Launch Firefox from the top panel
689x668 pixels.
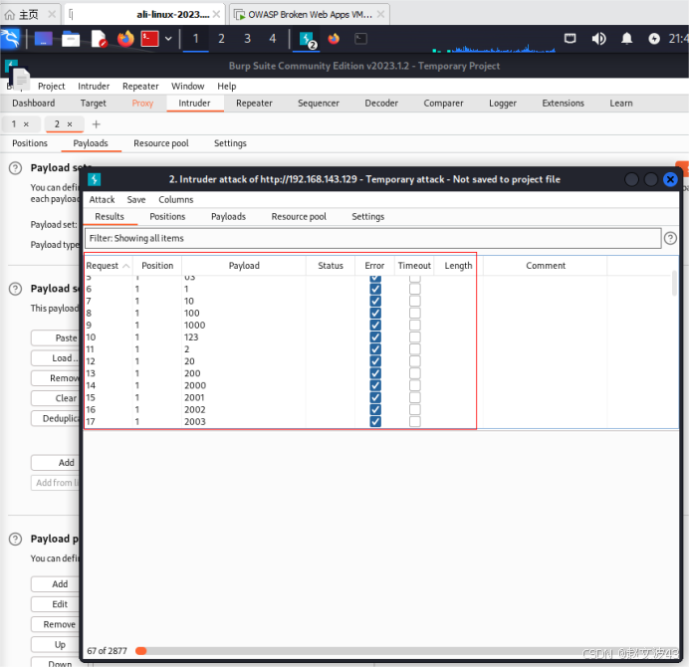point(125,39)
